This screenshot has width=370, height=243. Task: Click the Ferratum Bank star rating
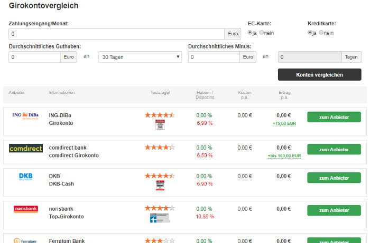tap(160, 240)
